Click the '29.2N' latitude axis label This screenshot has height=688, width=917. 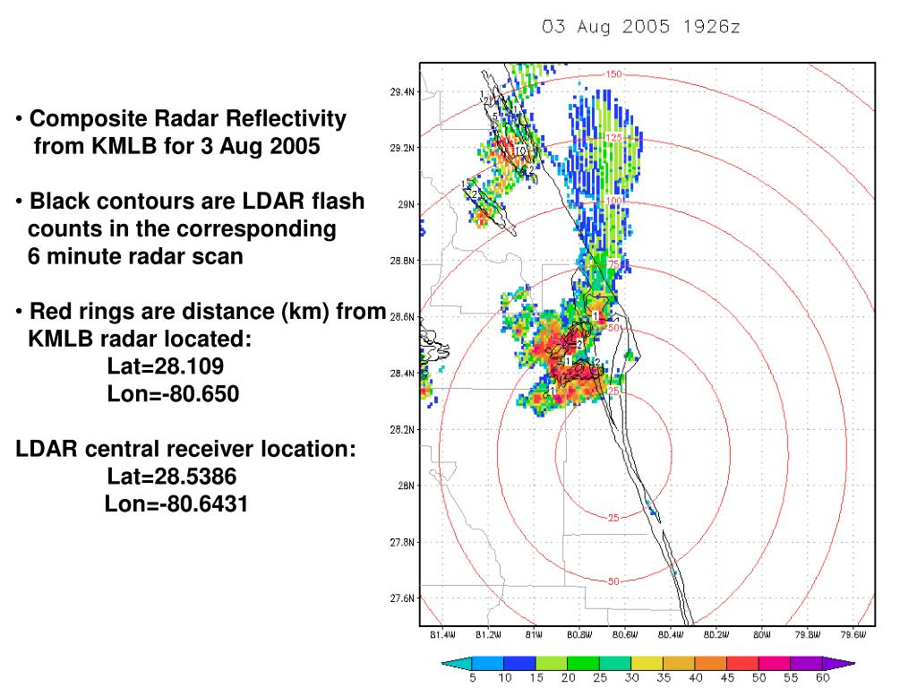click(x=402, y=148)
